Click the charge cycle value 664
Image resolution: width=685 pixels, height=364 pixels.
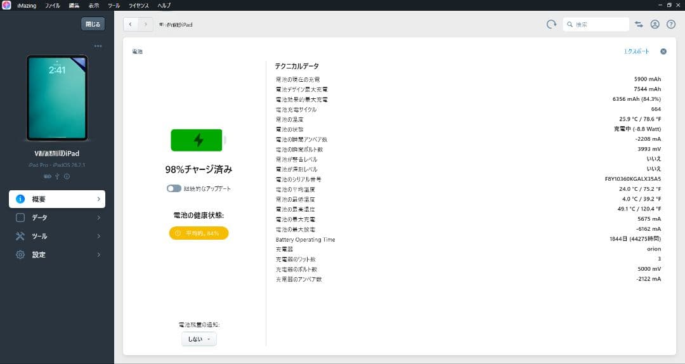[x=656, y=109]
